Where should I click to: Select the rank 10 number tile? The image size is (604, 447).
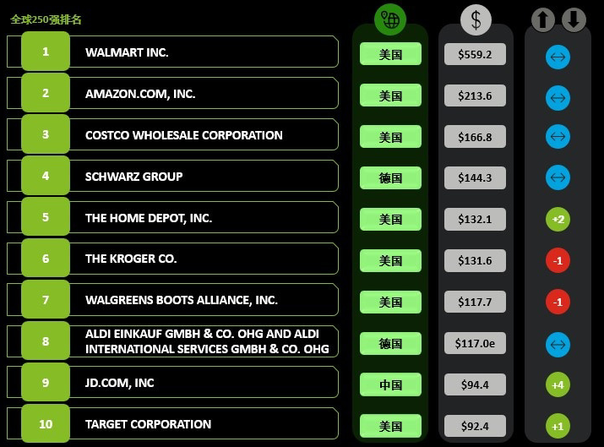pyautogui.click(x=46, y=423)
